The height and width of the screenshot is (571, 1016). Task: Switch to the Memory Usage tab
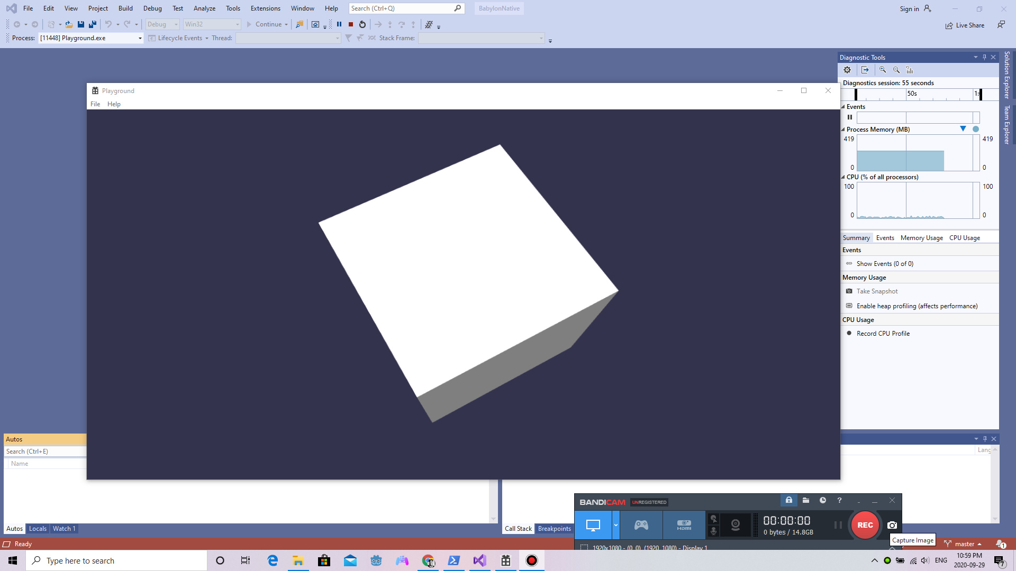pyautogui.click(x=921, y=238)
